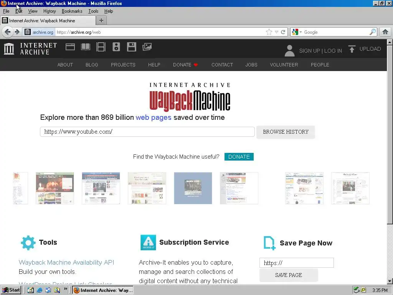393x295 pixels.
Task: Click the Archive-It subscription service icon
Action: tap(148, 242)
